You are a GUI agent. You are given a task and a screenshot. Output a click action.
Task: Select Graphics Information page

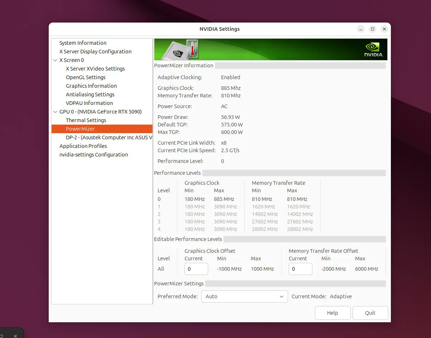point(91,86)
